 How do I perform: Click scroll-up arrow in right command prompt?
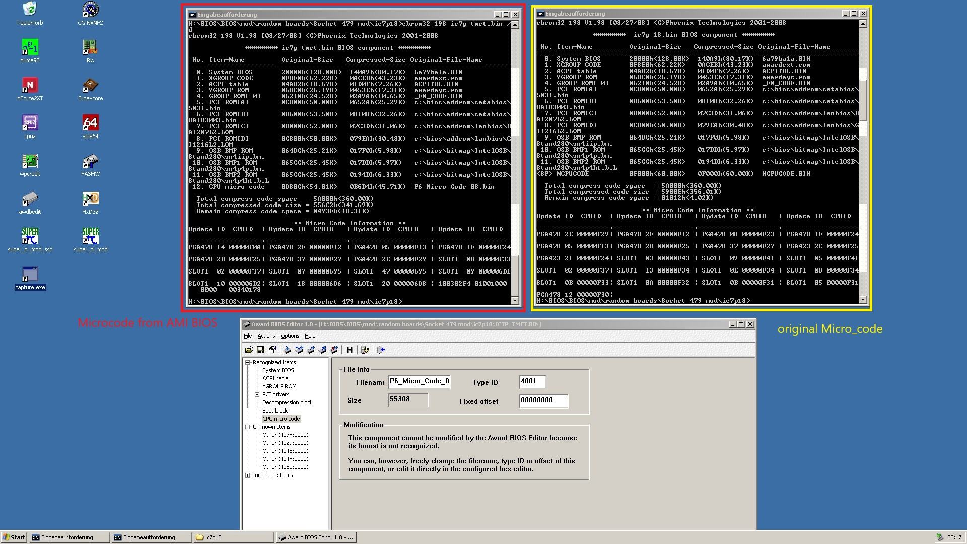click(863, 24)
